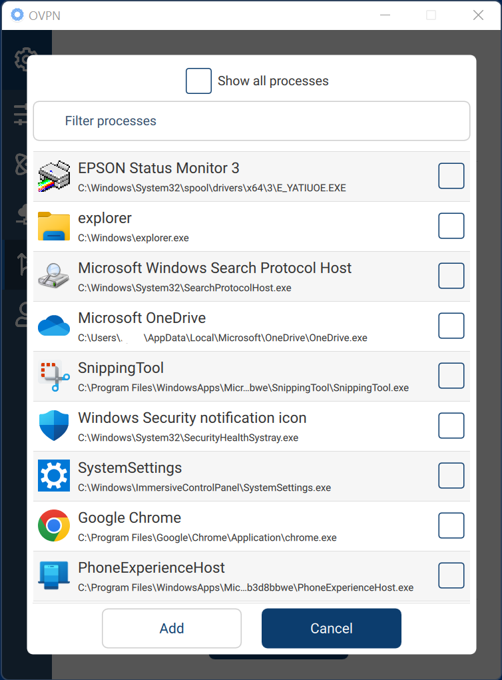Image resolution: width=502 pixels, height=680 pixels.
Task: Click the Microsoft OneDrive name text
Action: pos(142,318)
